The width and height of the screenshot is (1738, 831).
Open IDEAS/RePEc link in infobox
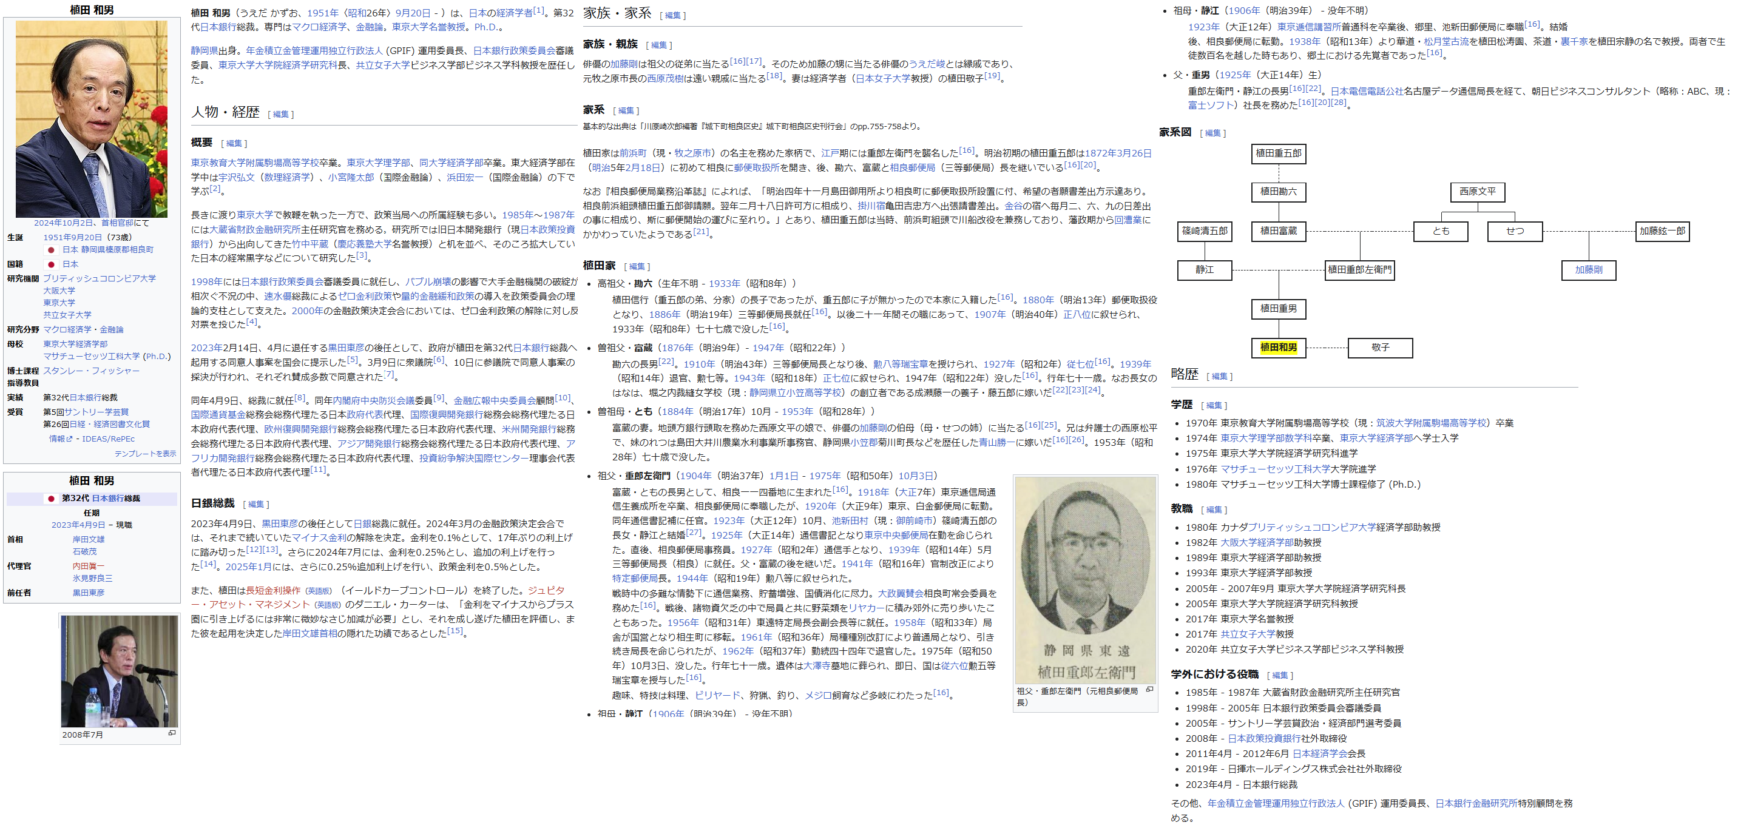108,439
